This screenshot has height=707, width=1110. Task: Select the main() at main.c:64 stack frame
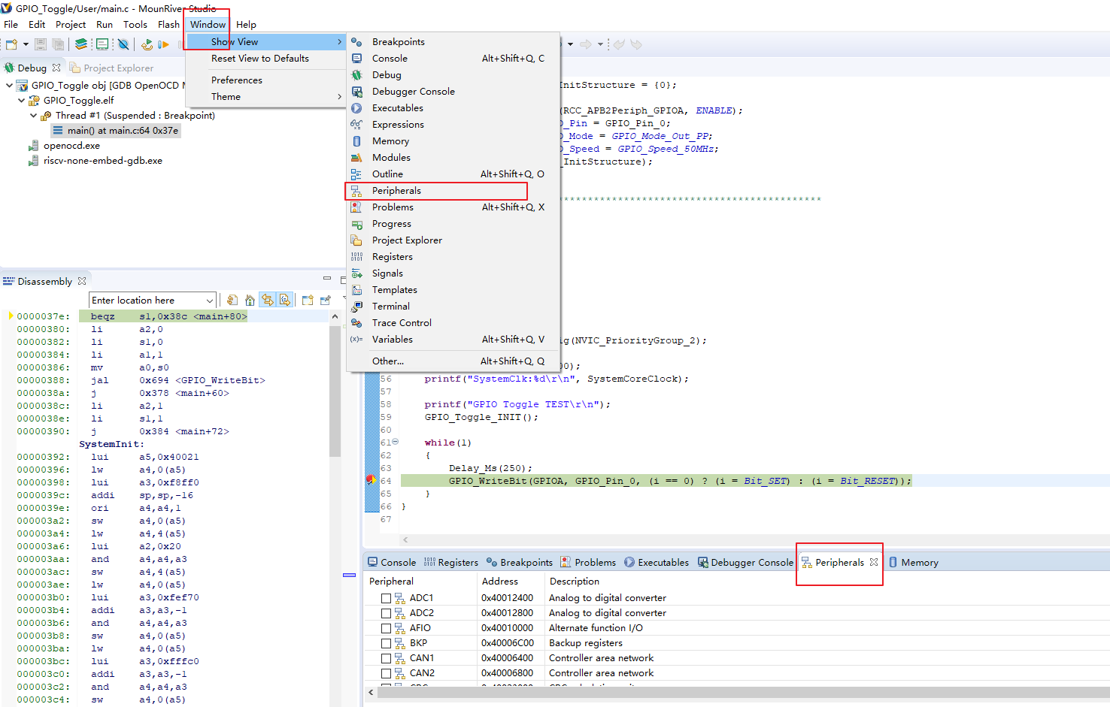coord(116,130)
